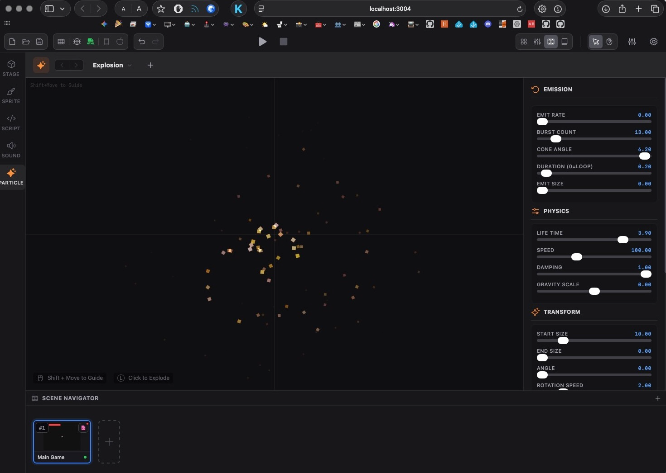The height and width of the screenshot is (473, 666).
Task: Activate the hand pan tool
Action: pos(609,42)
